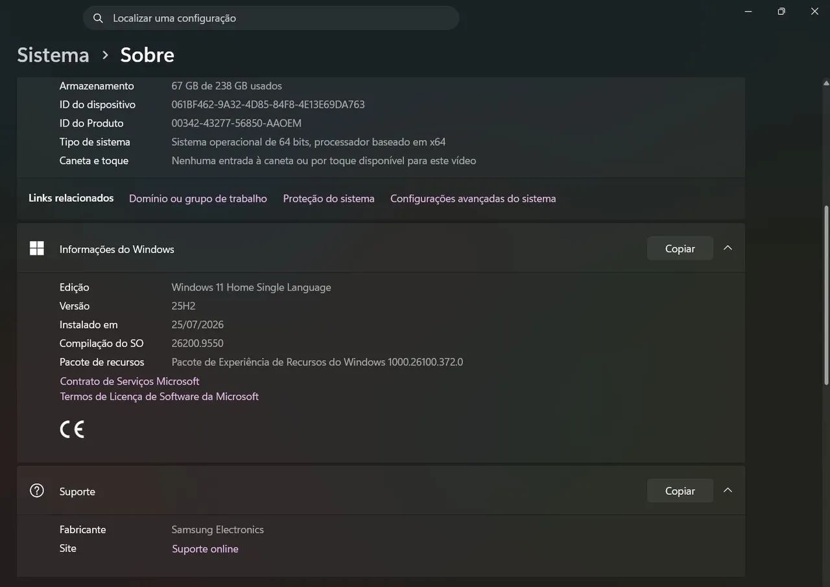830x587 pixels.
Task: Collapse the Informações do Windows section
Action: pos(728,248)
